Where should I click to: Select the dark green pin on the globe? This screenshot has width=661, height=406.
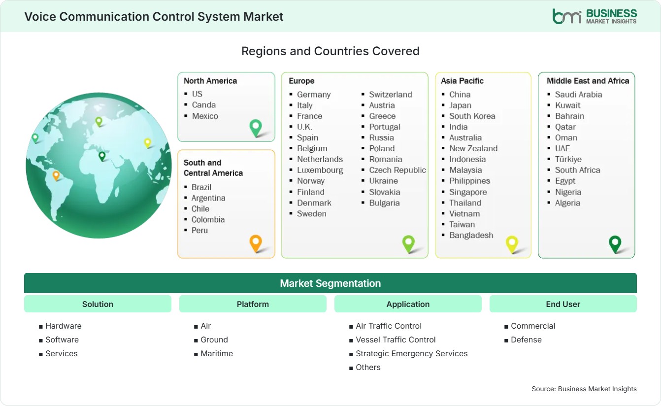pyautogui.click(x=102, y=156)
